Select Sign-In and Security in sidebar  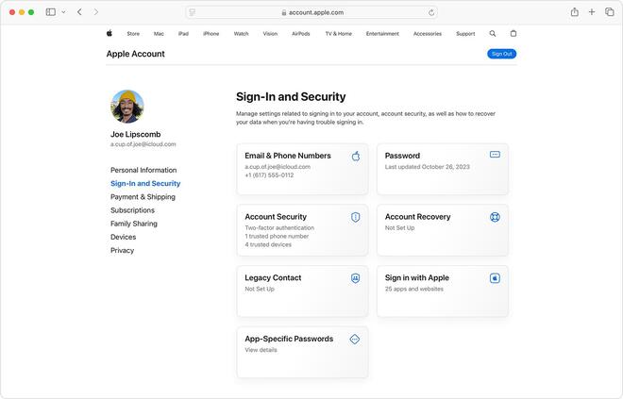(x=145, y=183)
